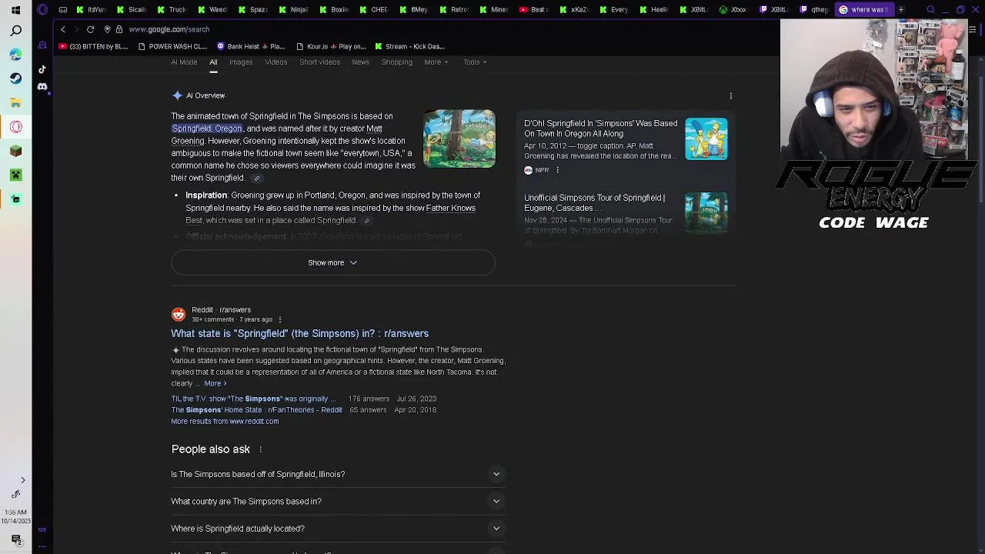
Task: Open options for the Reddit result
Action: [x=279, y=319]
